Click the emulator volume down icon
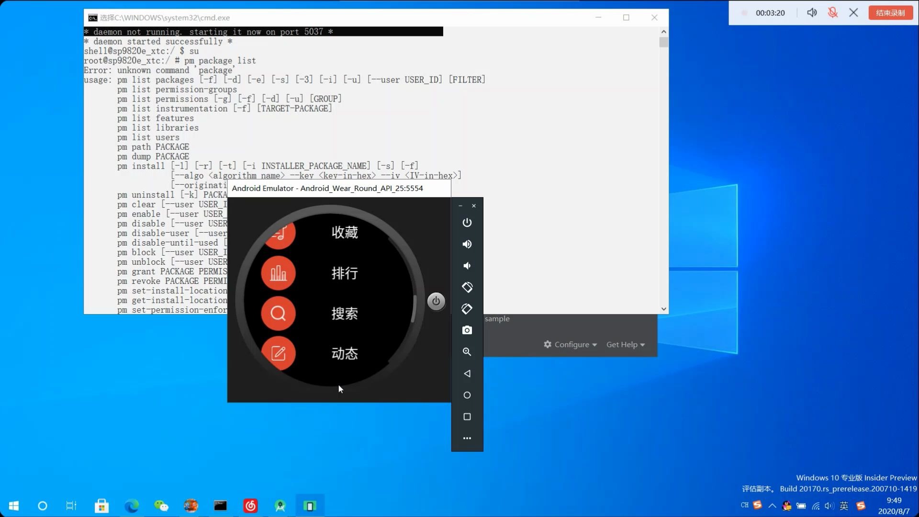 click(467, 266)
